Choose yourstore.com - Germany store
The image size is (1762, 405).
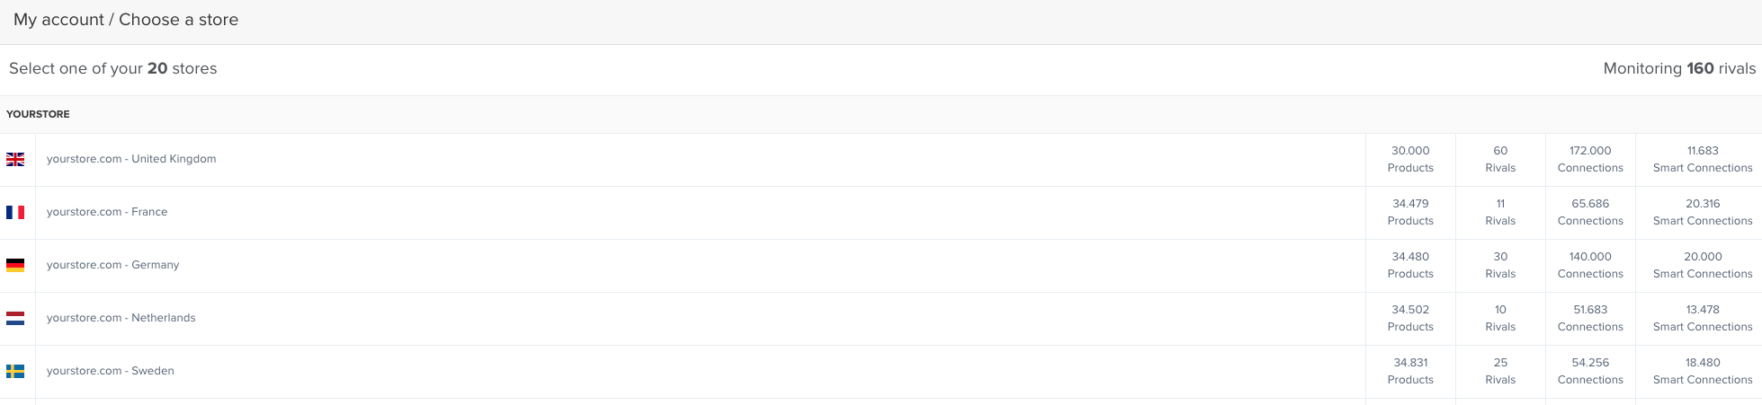(113, 265)
